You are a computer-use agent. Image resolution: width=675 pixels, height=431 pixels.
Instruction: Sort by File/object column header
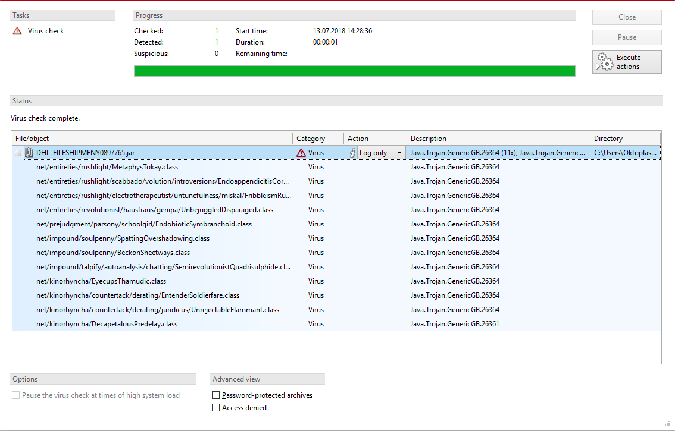pos(152,139)
